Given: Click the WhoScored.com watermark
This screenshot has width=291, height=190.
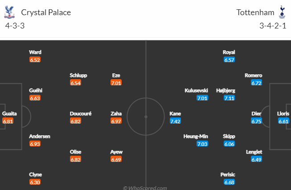Looking at the screenshot, I should pos(145,188).
